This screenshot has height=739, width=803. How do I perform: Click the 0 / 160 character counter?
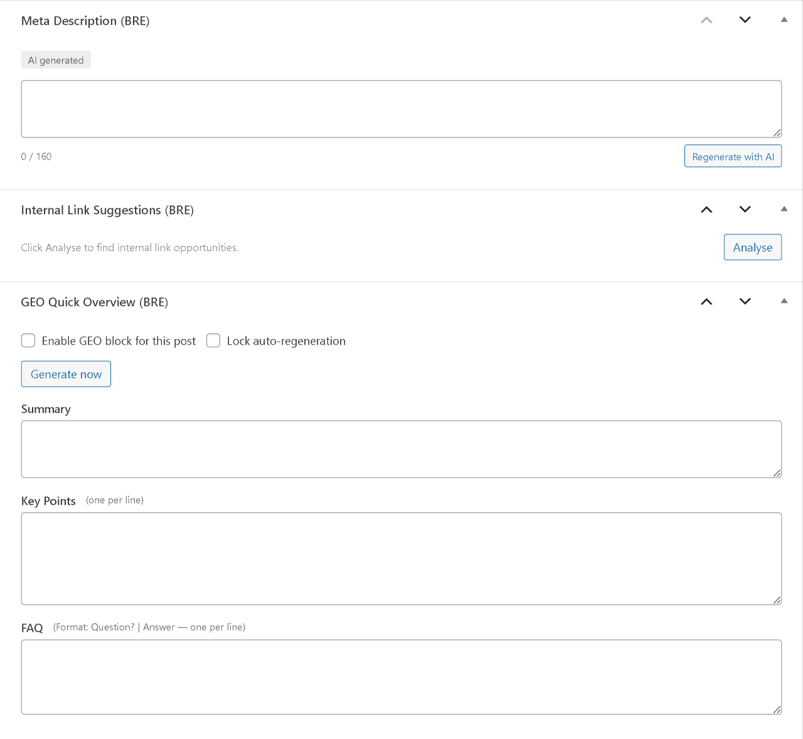tap(36, 156)
